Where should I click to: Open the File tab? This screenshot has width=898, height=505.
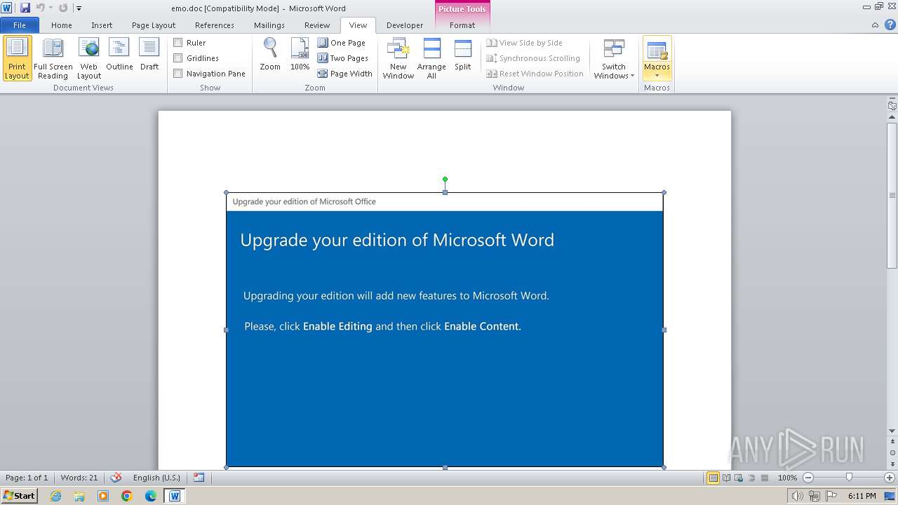[x=20, y=25]
